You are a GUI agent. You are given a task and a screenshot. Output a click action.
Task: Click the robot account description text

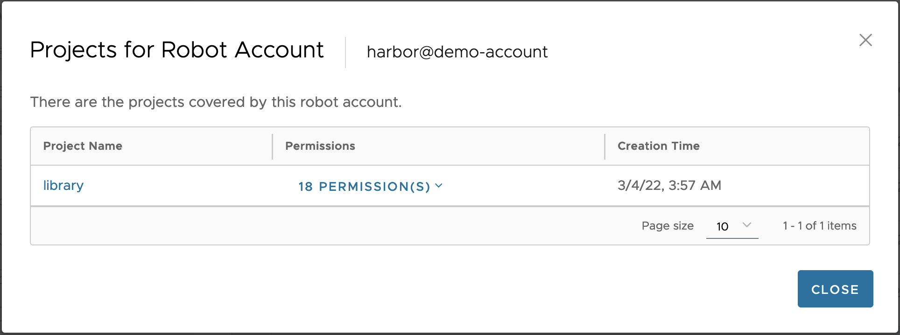pos(216,102)
